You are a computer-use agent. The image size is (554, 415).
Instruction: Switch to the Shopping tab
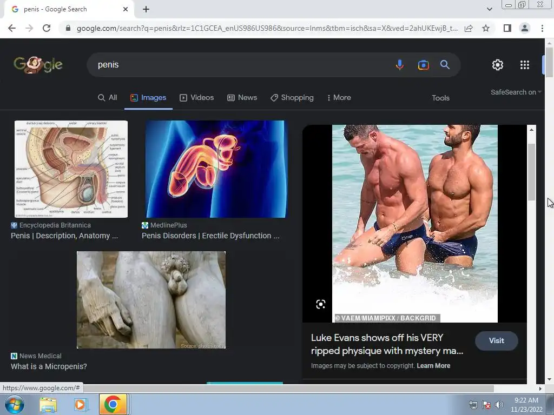[292, 98]
